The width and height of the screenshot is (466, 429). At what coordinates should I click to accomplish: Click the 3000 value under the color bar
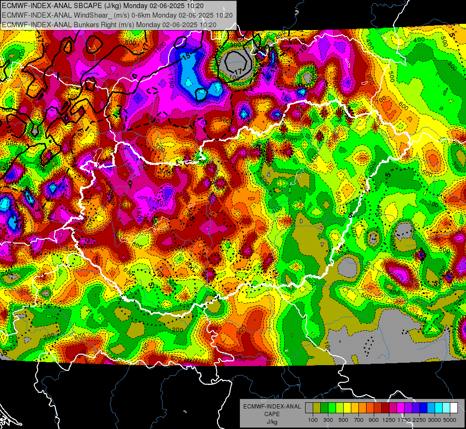pos(435,420)
